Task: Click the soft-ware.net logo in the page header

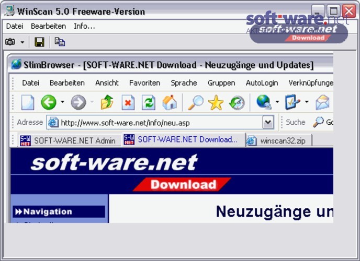Action: [114, 162]
